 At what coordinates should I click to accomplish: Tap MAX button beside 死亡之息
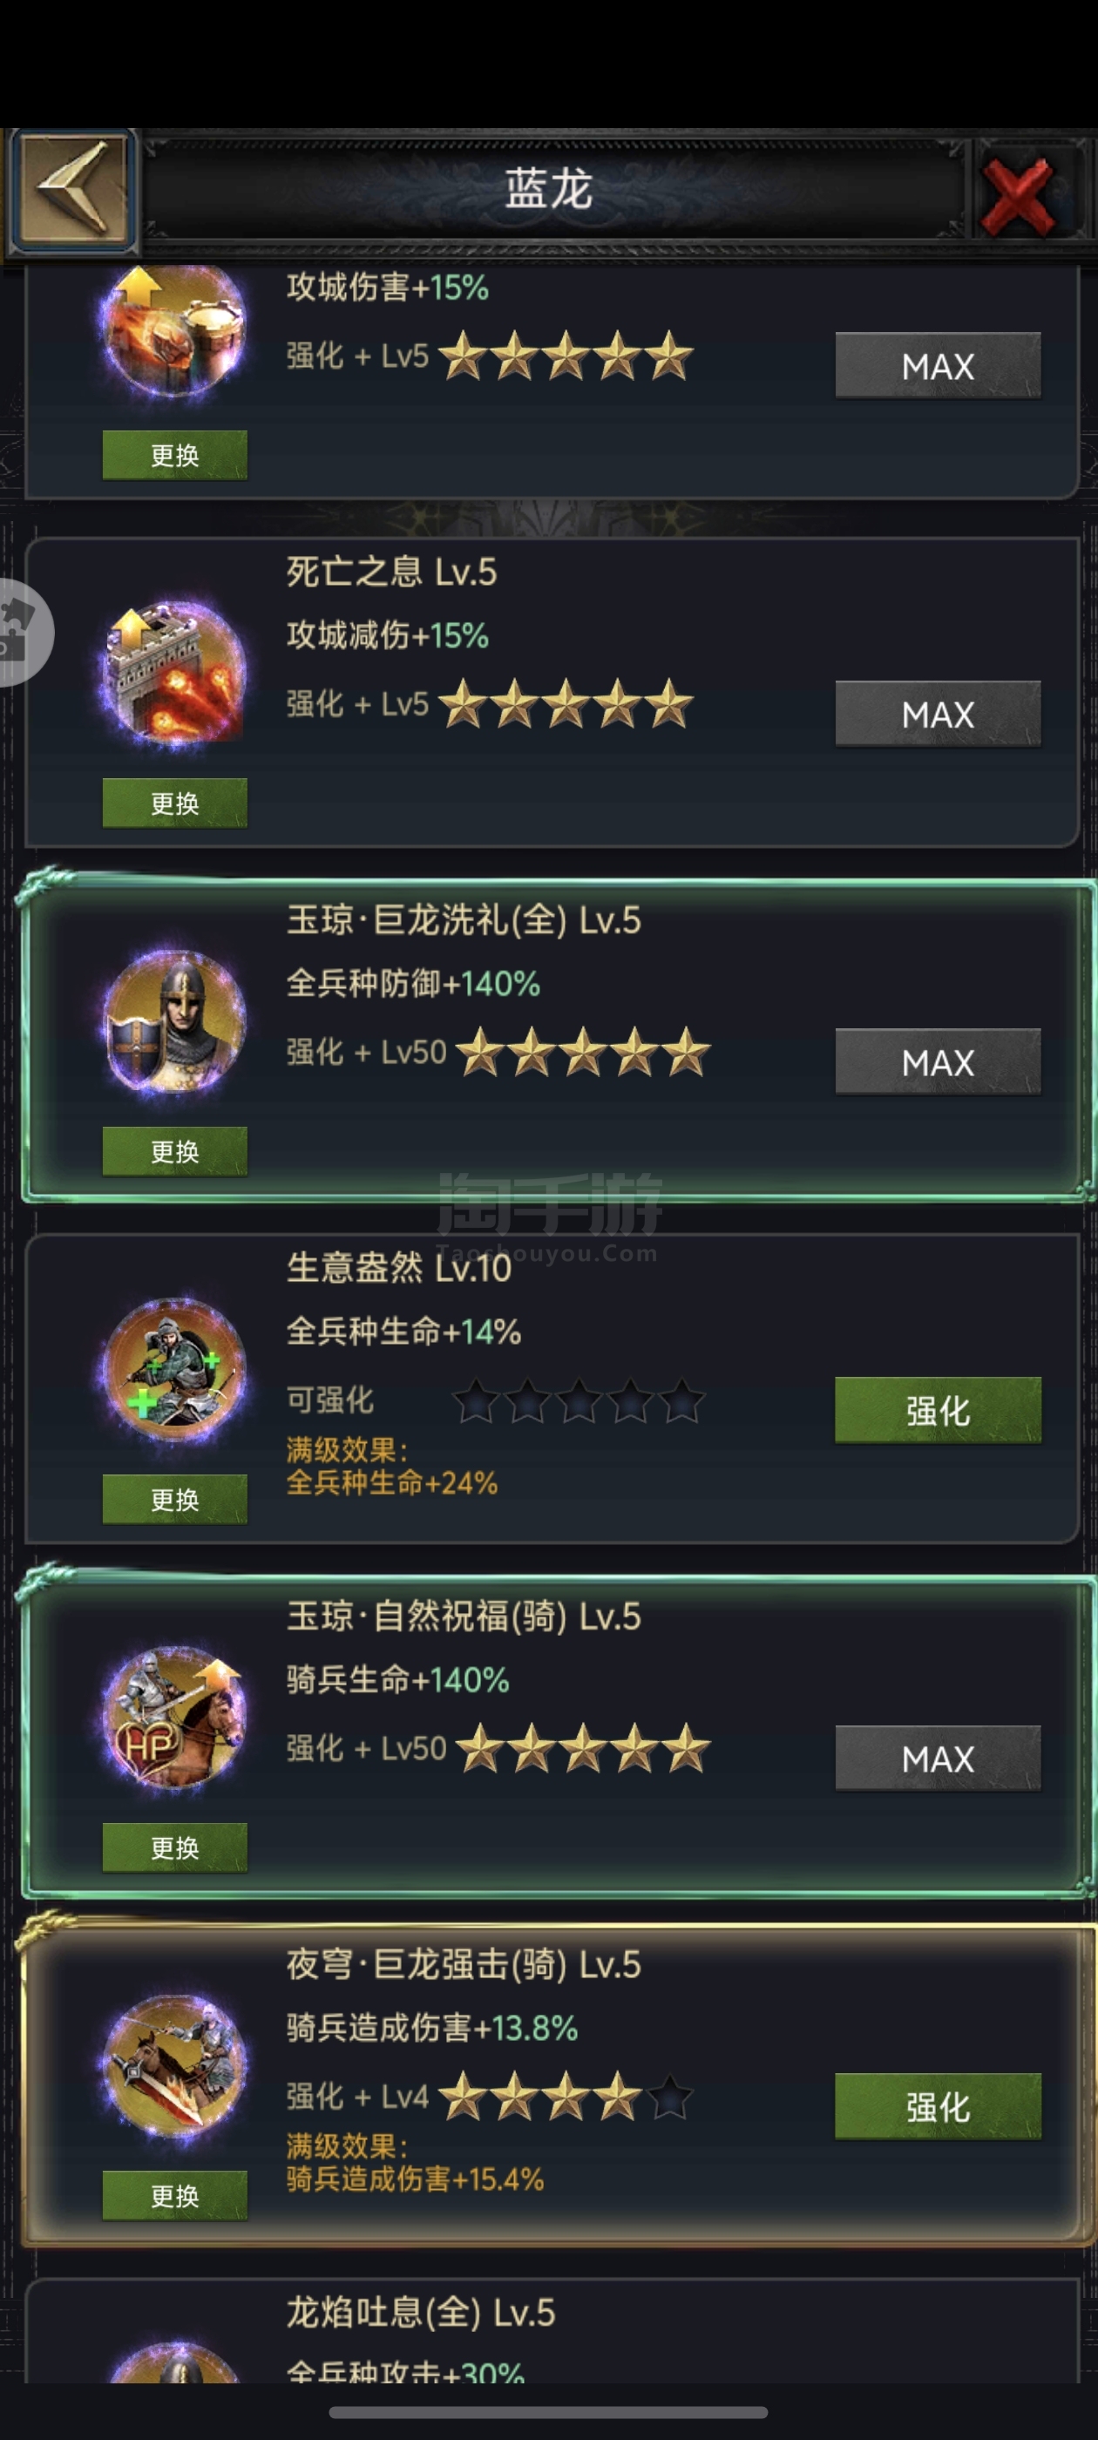coord(938,715)
